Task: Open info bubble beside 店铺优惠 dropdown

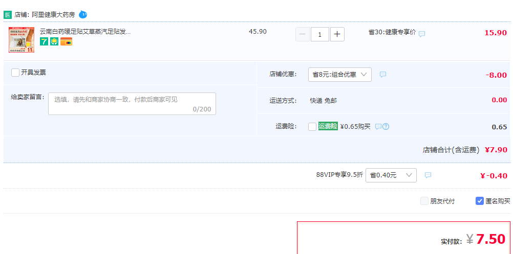Action: pos(383,75)
